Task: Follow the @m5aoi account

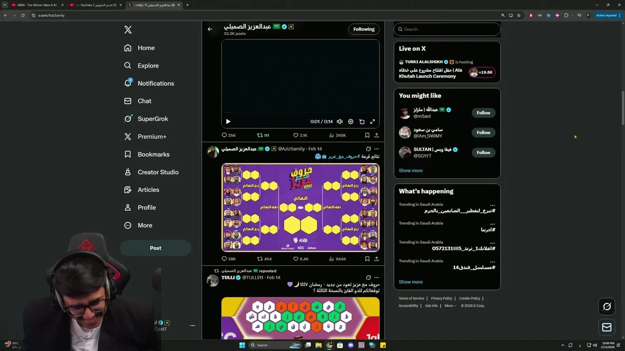Action: (x=483, y=113)
